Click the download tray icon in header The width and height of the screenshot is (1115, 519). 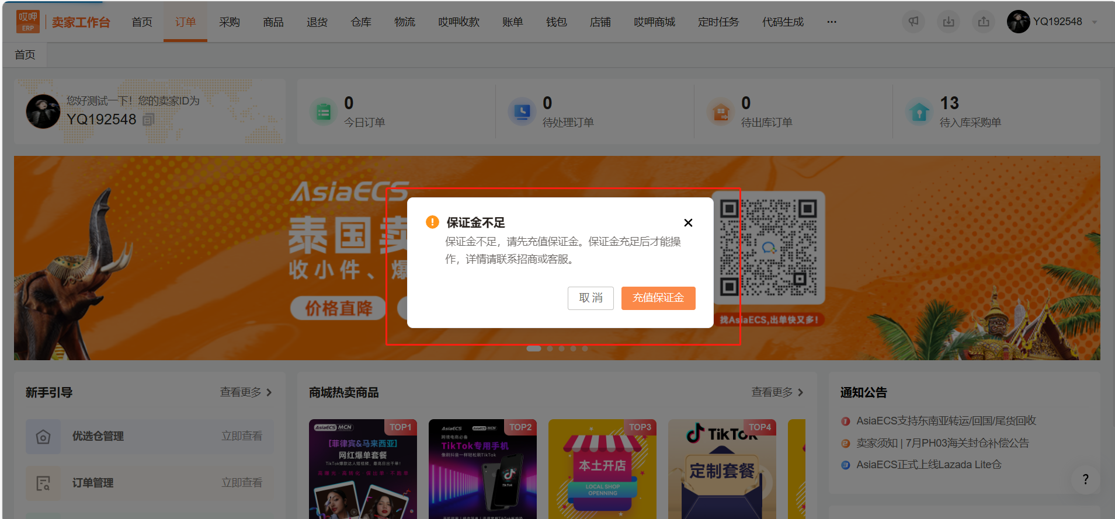[949, 22]
